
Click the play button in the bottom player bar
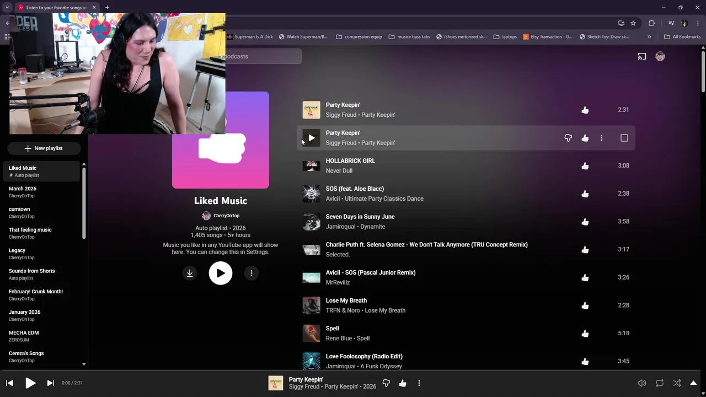tap(30, 383)
